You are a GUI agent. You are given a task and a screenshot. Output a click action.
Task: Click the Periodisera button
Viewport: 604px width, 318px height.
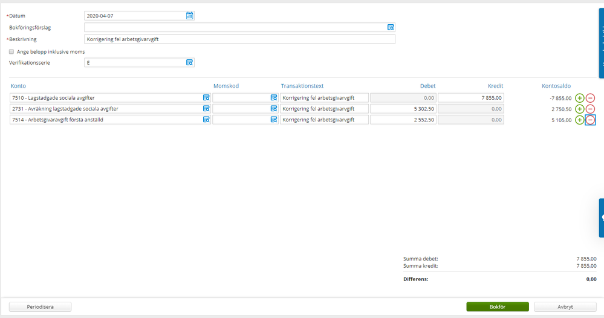[x=41, y=307]
